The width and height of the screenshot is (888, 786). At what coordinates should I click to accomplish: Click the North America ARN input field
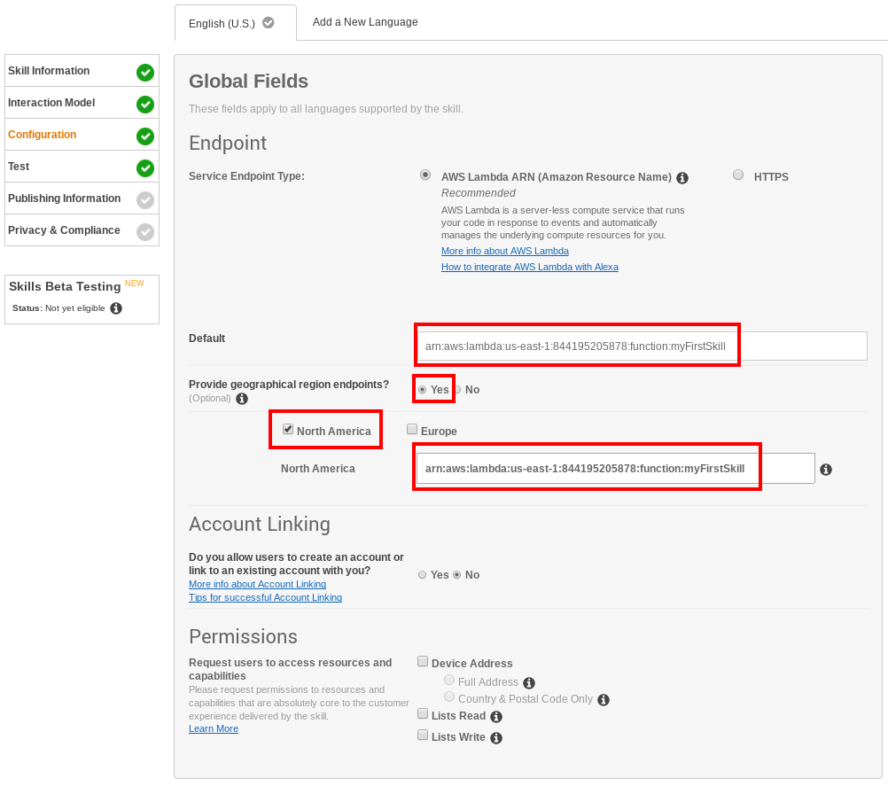point(616,468)
